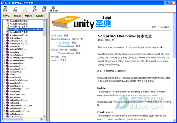The height and width of the screenshot is (123, 177).
Task: Click the book icon beside AssetStore
Action: click(7, 92)
